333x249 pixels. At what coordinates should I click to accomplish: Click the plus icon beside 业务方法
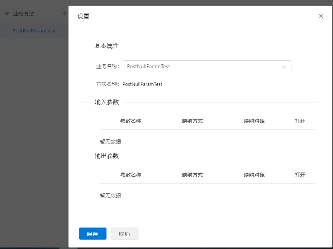[64, 14]
